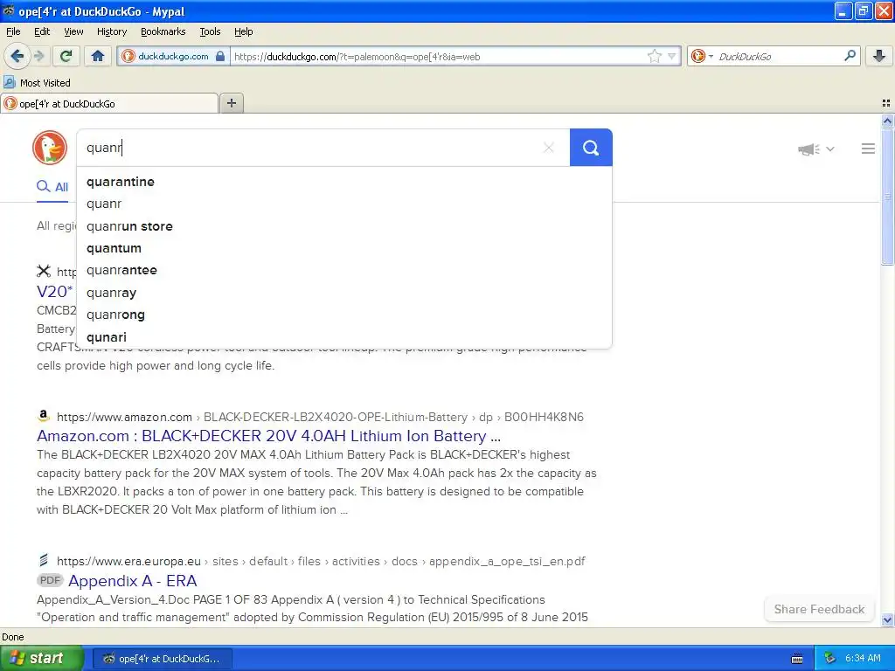Clear the search box with X

tap(549, 148)
